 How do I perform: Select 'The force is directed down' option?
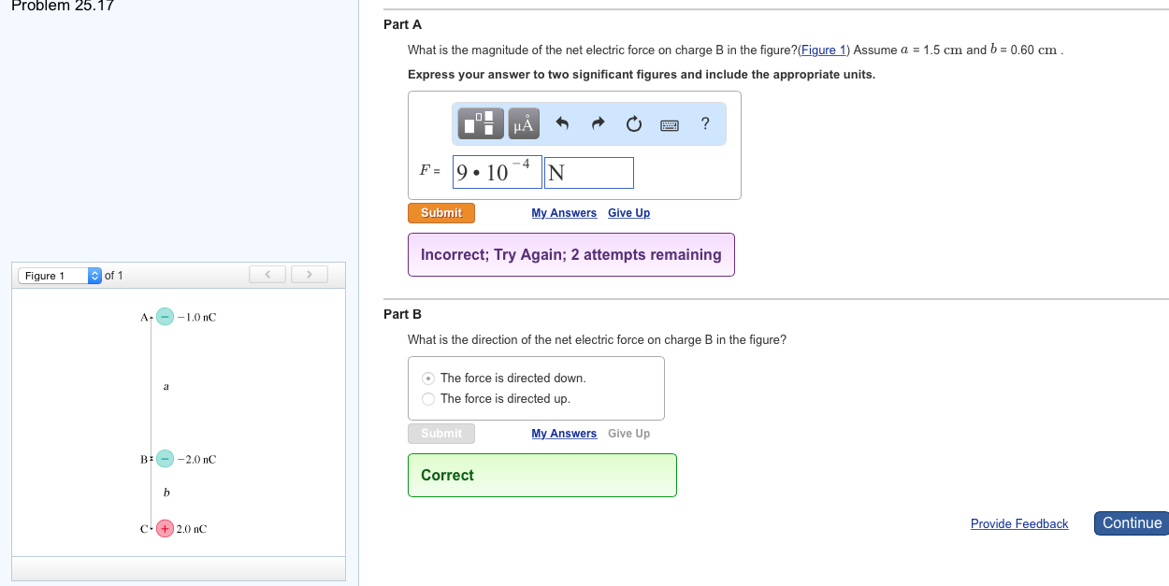pos(427,378)
